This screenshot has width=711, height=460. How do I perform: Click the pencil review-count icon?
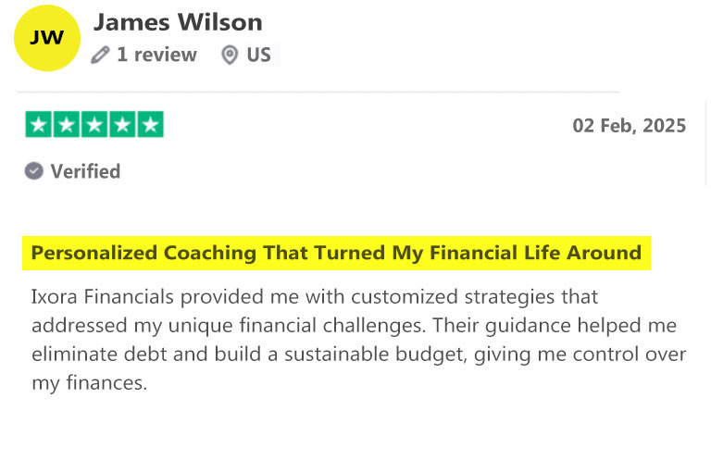[100, 55]
